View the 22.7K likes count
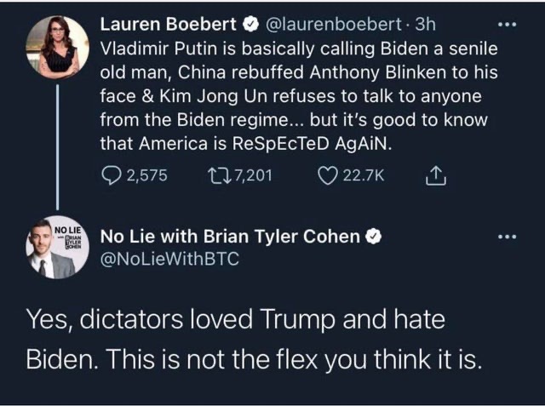 [x=363, y=175]
